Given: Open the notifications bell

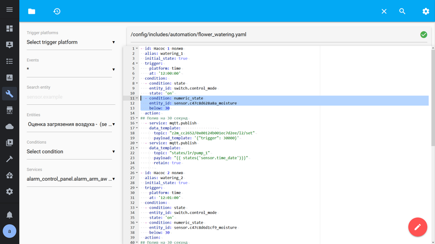Looking at the screenshot, I should [9, 215].
